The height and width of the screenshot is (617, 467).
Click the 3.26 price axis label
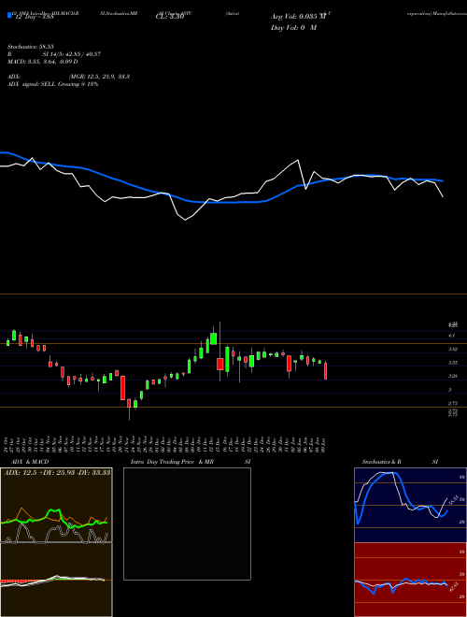coord(452,376)
